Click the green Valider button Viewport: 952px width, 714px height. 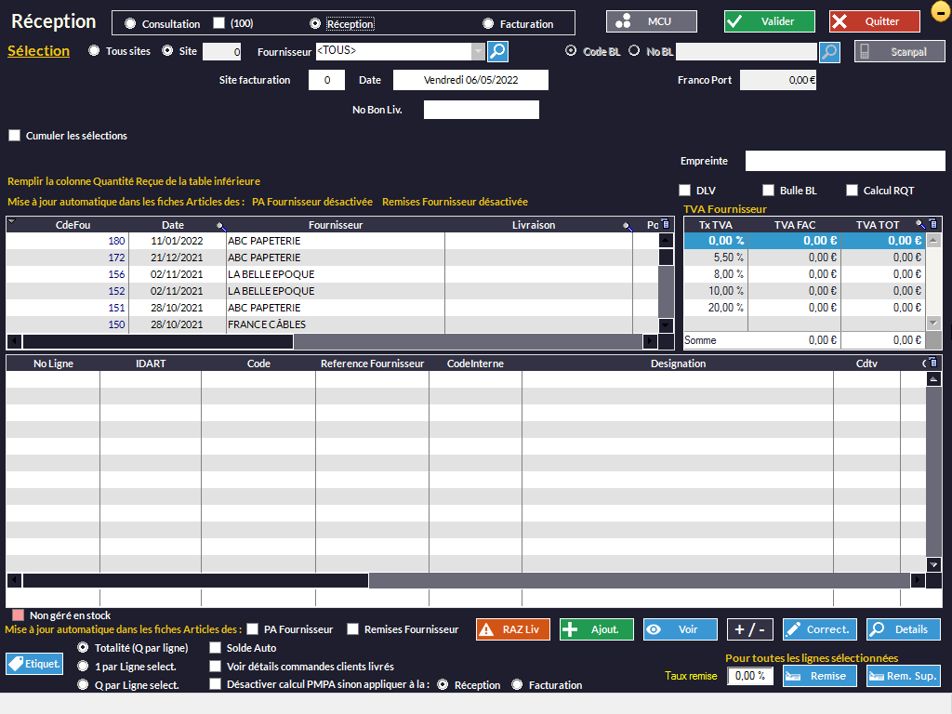(x=769, y=21)
